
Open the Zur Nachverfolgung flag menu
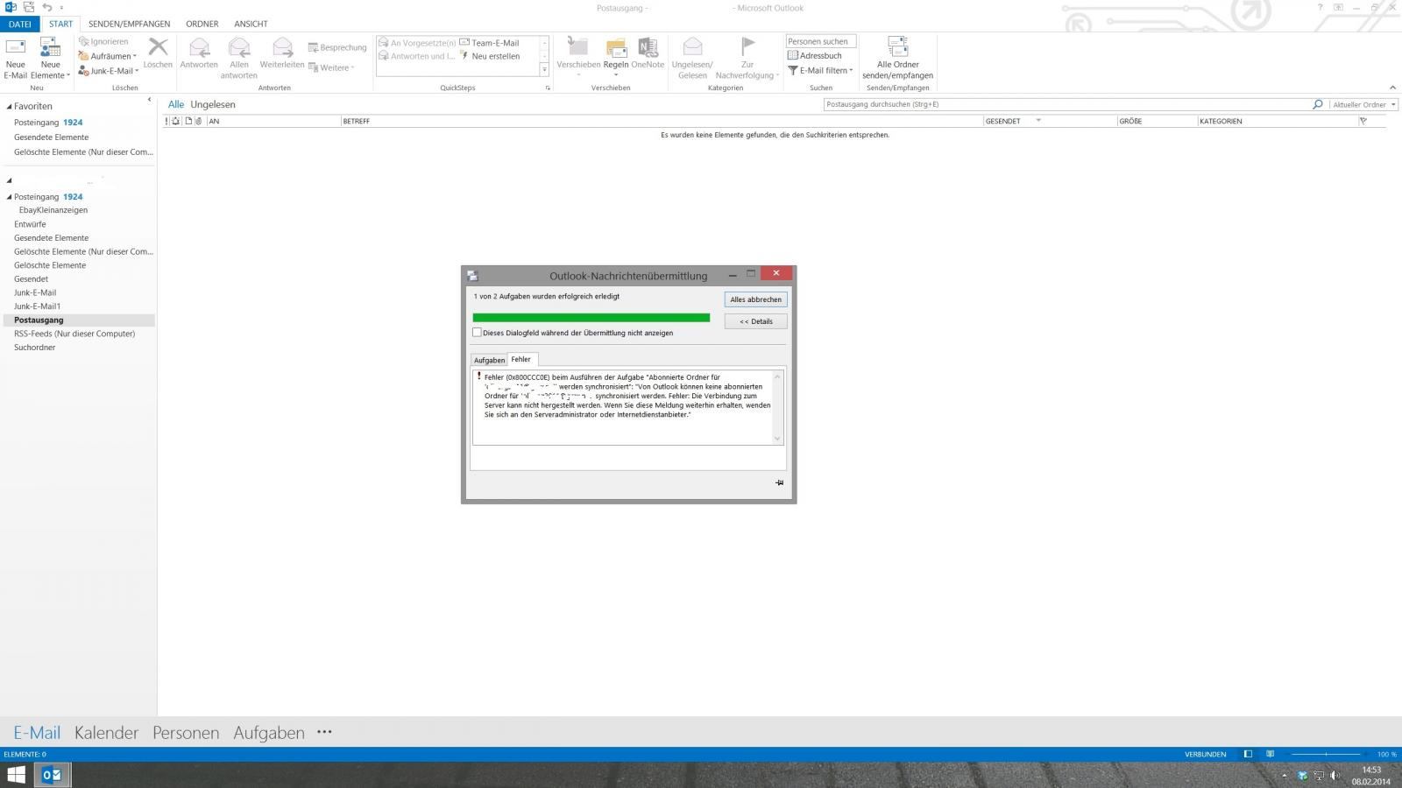747,58
